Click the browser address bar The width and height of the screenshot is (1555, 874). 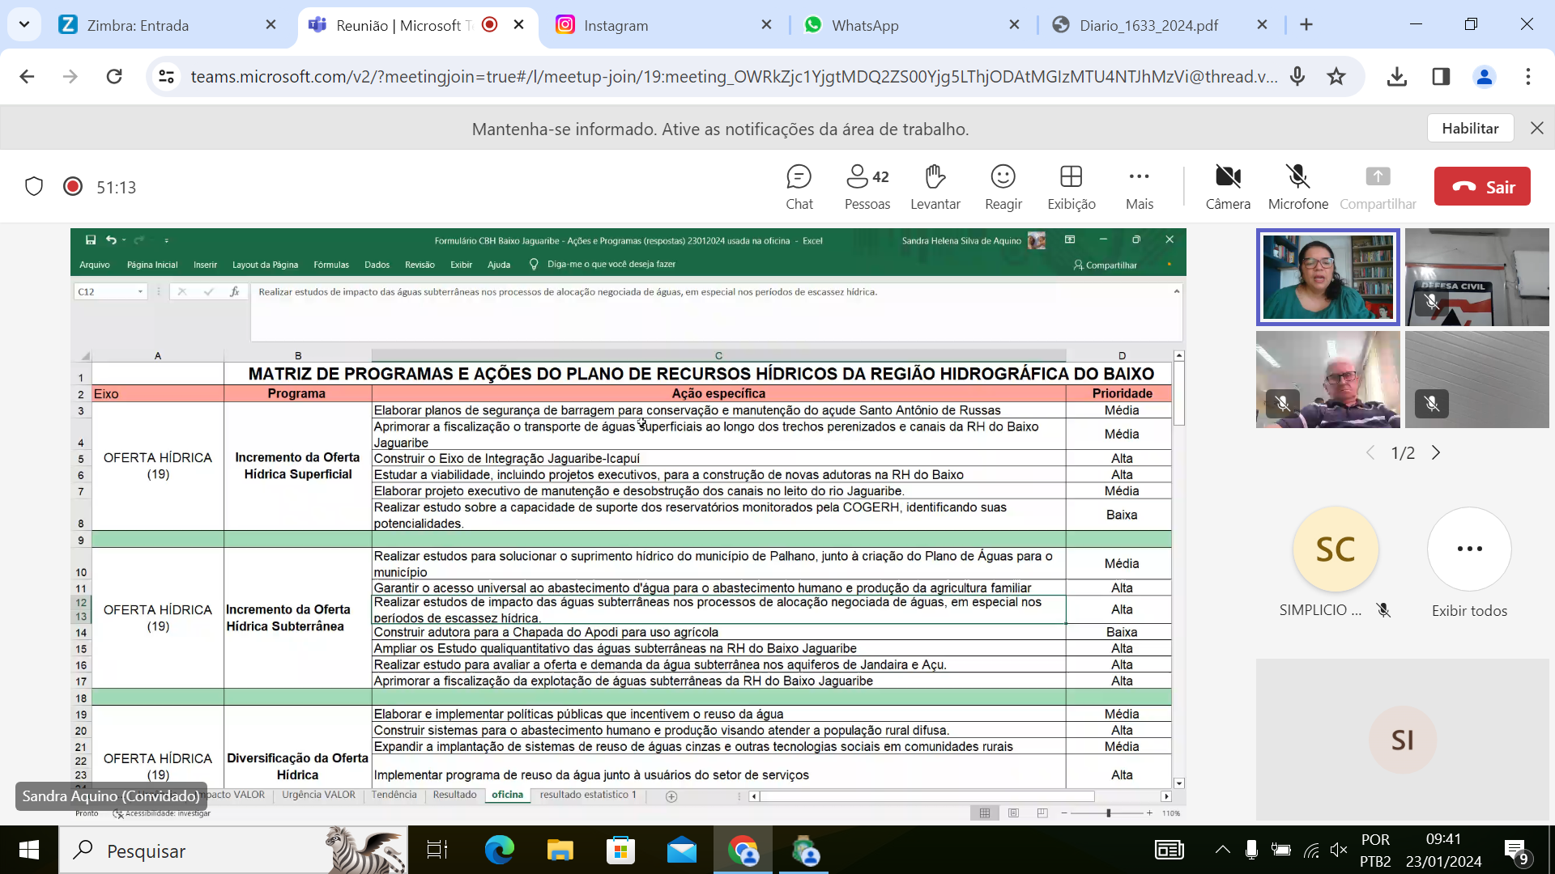[733, 77]
